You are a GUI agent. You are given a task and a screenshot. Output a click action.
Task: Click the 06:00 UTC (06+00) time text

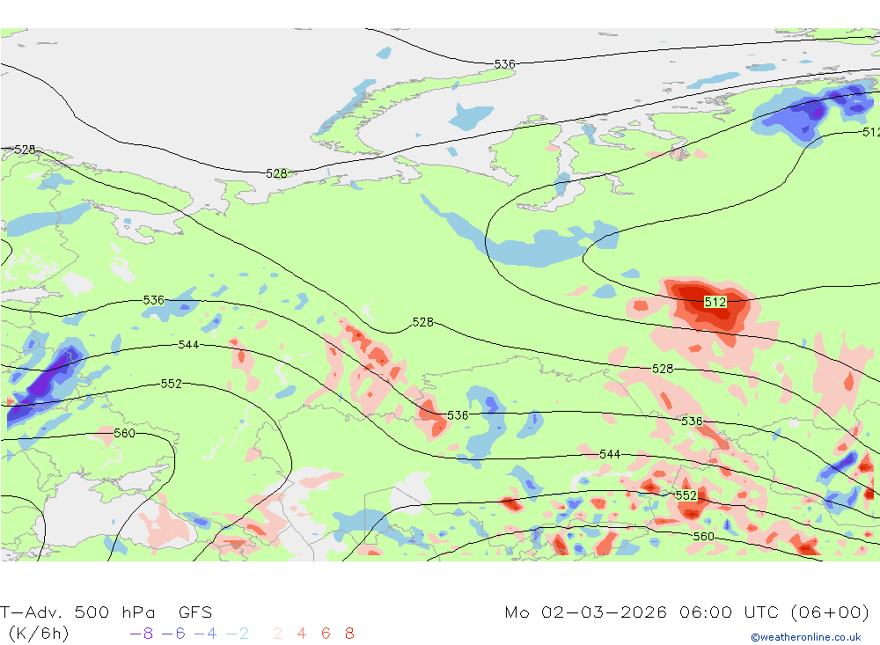tap(774, 612)
